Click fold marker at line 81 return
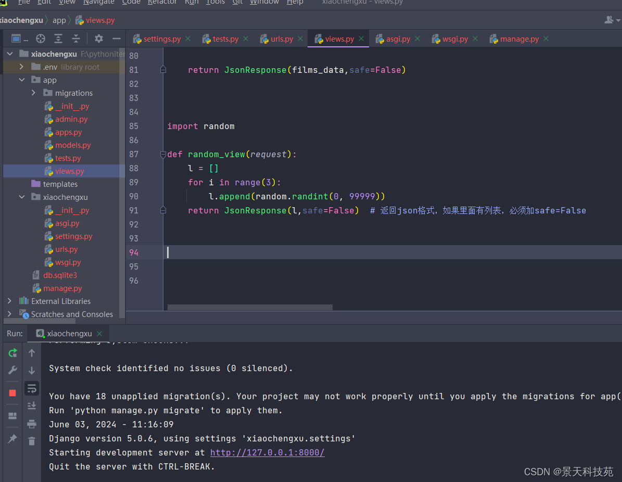Screen dimensions: 622x482 pos(163,70)
